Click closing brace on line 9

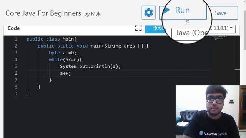28,94
